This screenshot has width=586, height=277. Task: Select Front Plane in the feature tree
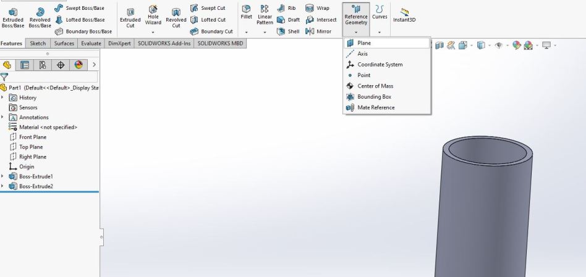(32, 137)
